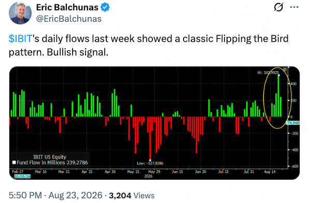Click the cyan -74.9489 value tag
The height and width of the screenshot is (203, 309).
293,123
